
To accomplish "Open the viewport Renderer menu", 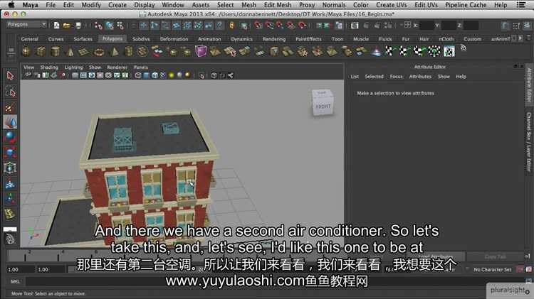I will (117, 67).
